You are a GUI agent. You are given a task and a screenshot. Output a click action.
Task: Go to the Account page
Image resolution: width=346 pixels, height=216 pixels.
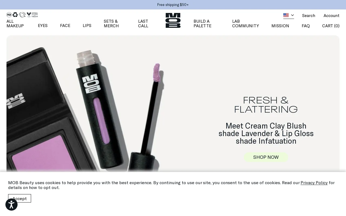pos(331,16)
